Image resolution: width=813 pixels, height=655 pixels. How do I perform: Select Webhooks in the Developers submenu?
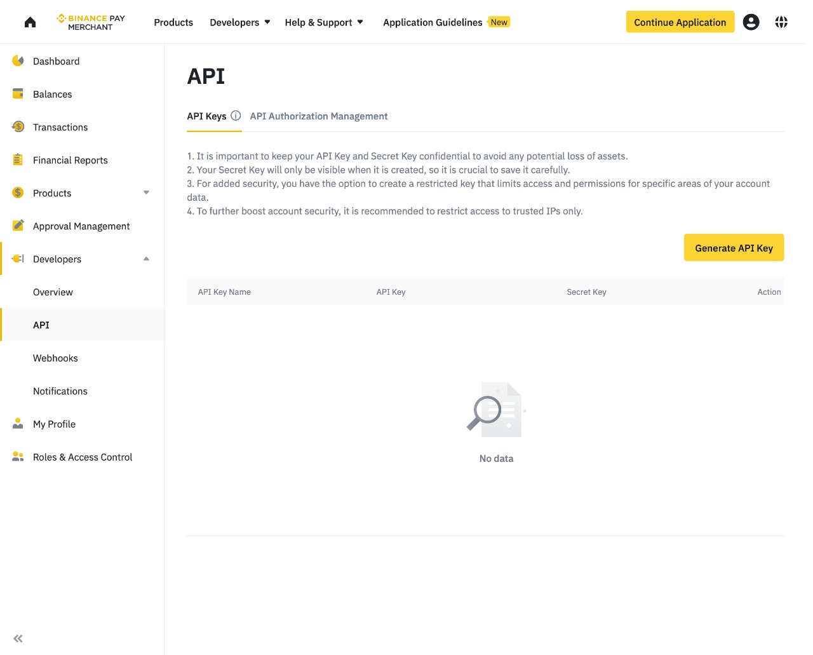coord(55,358)
